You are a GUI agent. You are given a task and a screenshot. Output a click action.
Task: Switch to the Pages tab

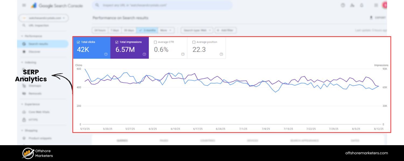point(164,140)
